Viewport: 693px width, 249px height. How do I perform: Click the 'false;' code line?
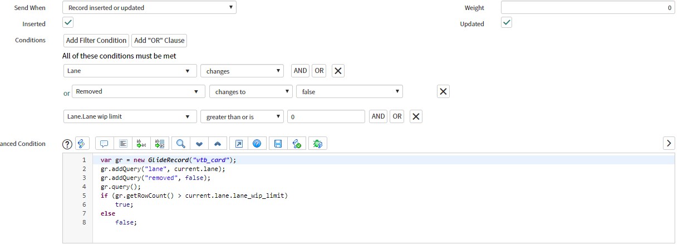pos(126,222)
